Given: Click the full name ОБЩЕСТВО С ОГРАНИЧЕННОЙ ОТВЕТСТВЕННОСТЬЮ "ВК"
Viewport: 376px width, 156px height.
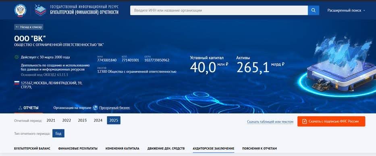Looking at the screenshot, I should point(59,45).
